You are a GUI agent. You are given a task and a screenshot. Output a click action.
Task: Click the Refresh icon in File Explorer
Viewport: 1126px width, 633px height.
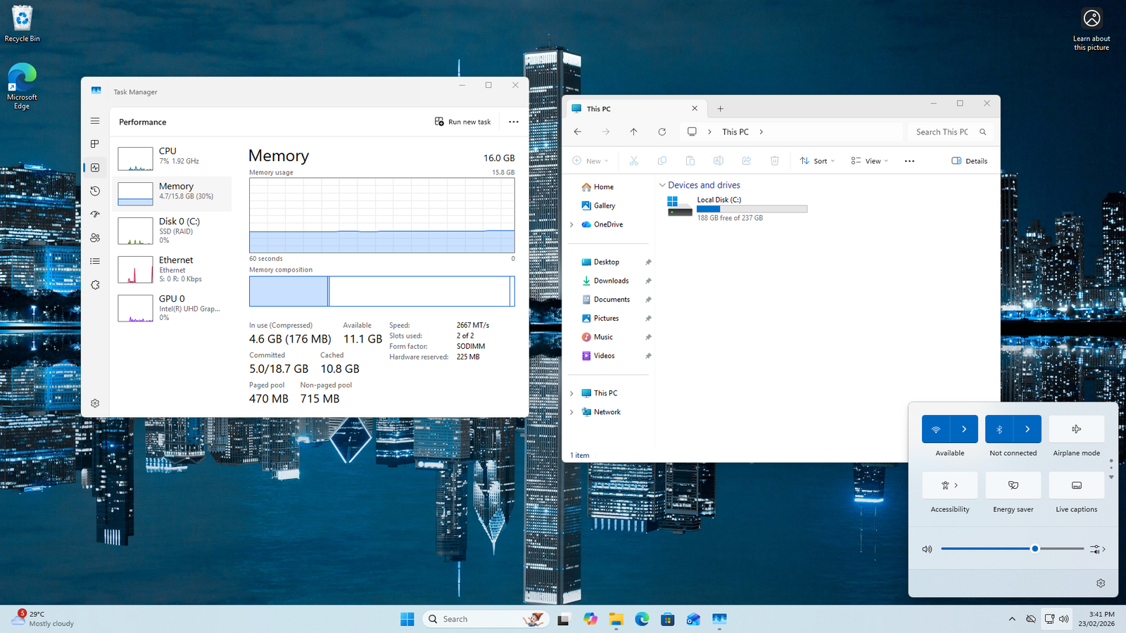662,132
